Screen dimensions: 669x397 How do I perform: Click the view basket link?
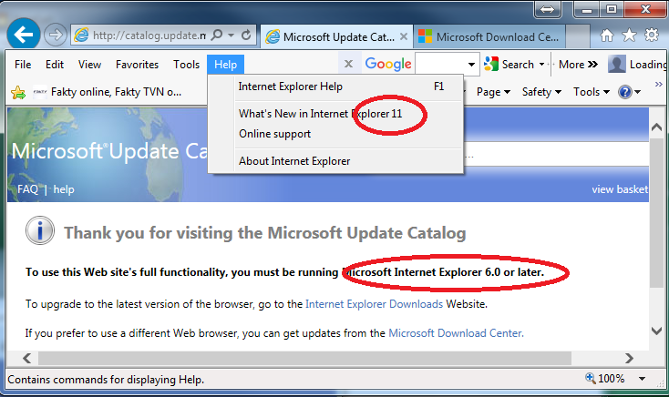pyautogui.click(x=620, y=189)
